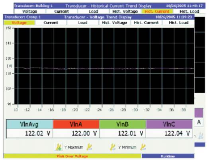Toggle the green VlnB trace header
This screenshot has width=209, height=160.
point(123,124)
